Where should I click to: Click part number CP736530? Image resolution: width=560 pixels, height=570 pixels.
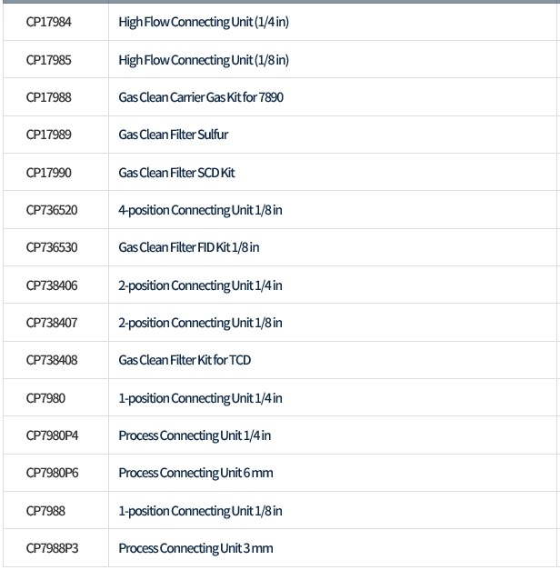[52, 247]
